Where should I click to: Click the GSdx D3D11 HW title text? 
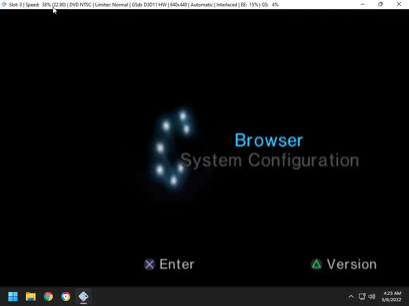pos(149,5)
